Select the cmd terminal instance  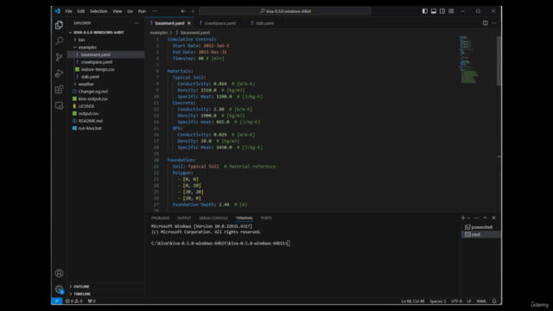481,234
